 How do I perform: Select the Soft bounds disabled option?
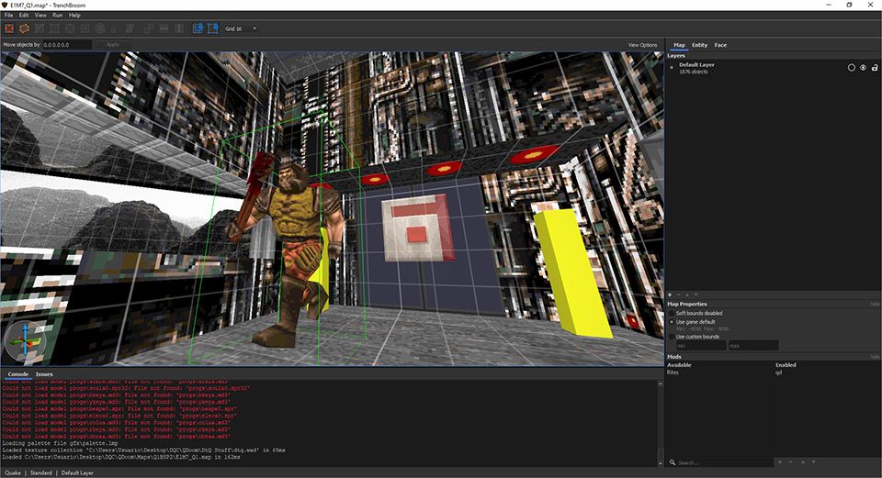[x=672, y=313]
